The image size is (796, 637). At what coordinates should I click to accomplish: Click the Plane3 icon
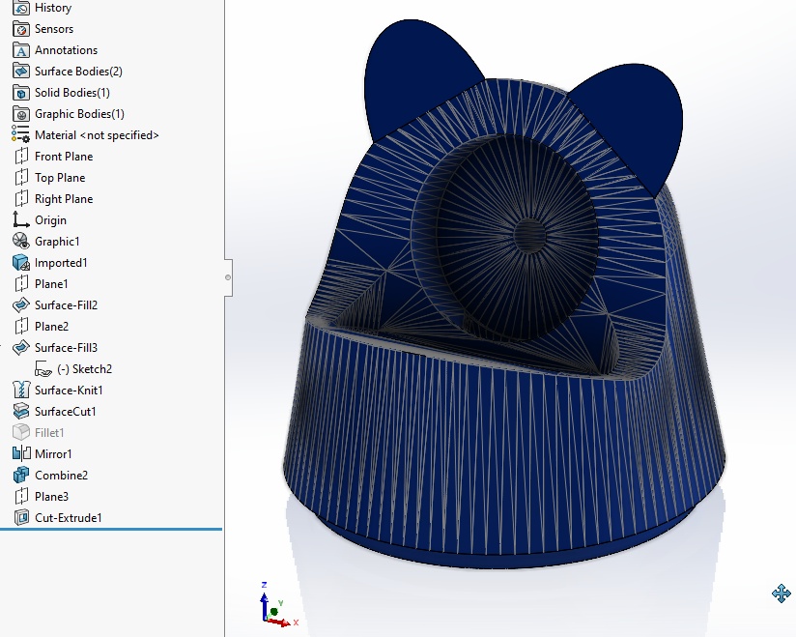tap(21, 497)
